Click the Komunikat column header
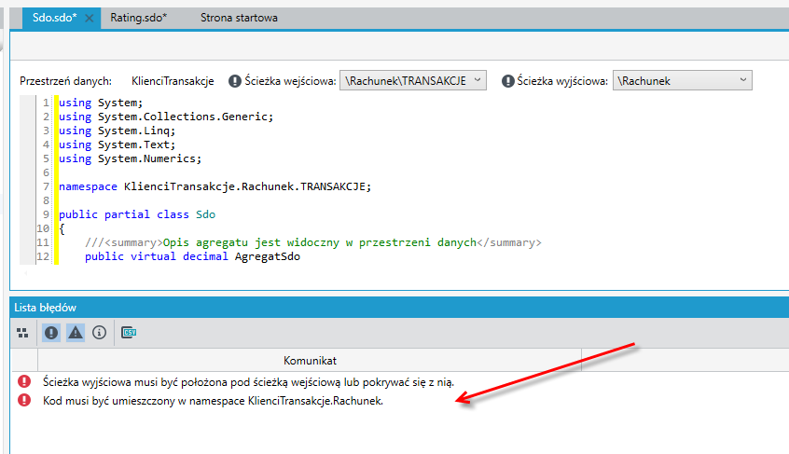Screen dimensions: 789x454 [x=310, y=361]
